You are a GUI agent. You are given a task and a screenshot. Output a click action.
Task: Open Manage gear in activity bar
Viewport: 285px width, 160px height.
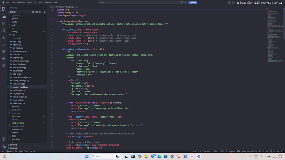tap(3, 146)
